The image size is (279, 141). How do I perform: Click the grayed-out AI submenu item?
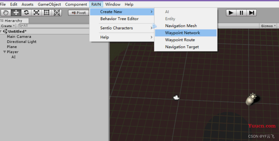(x=186, y=12)
